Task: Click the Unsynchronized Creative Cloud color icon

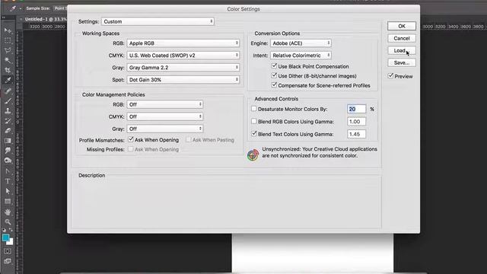Action: point(253,155)
